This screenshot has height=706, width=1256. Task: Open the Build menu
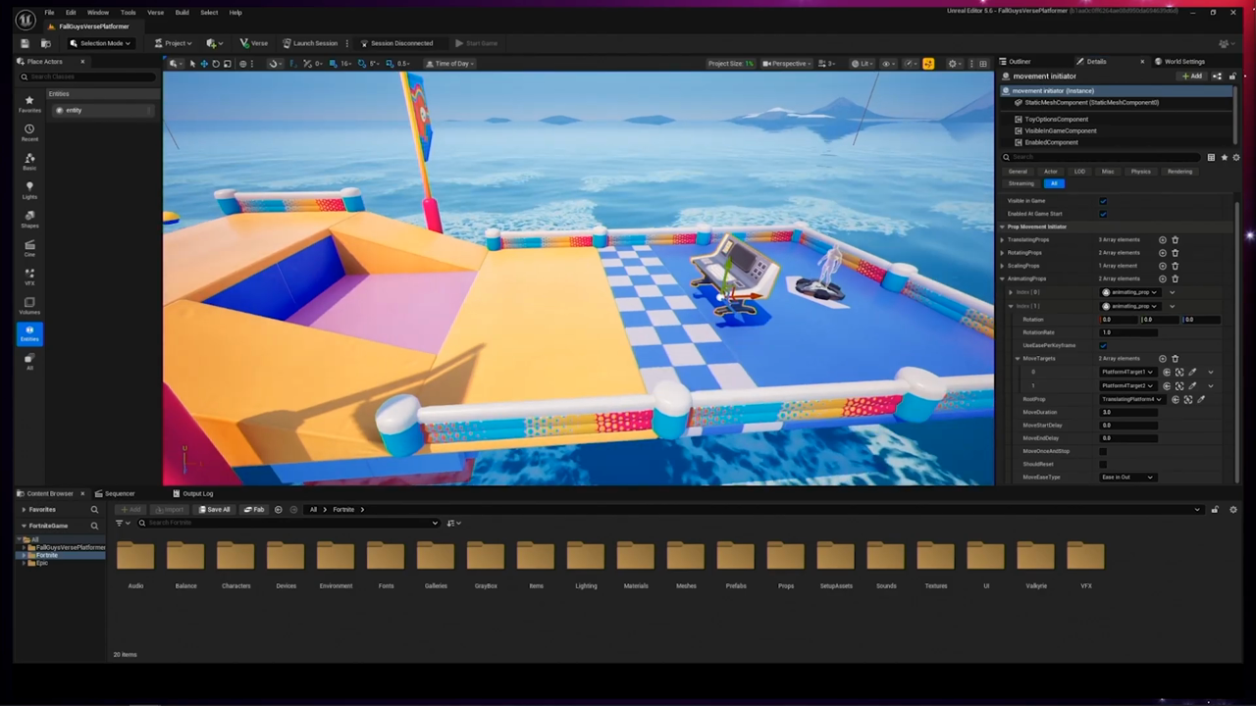(182, 13)
